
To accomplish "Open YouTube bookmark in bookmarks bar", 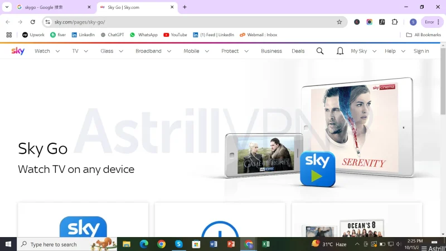I will click(x=174, y=35).
